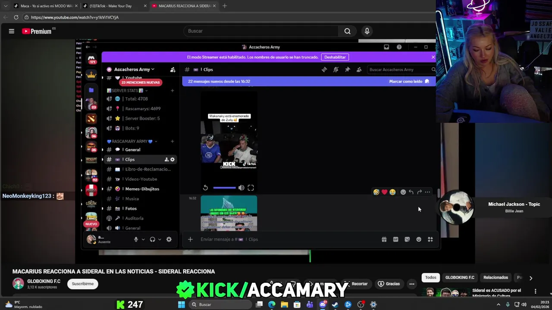Open emoji picker in message bar
This screenshot has width=552, height=310.
(x=419, y=239)
